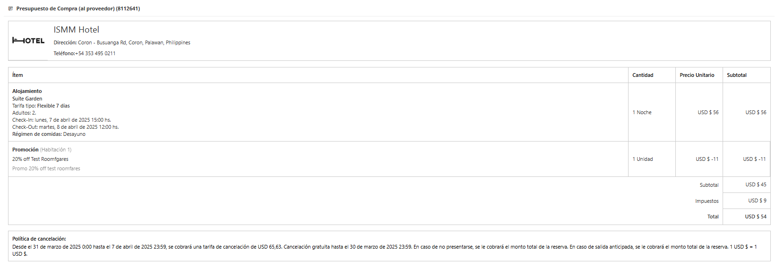Click the 1 Unidad quantity cell
The height and width of the screenshot is (267, 776).
642,159
